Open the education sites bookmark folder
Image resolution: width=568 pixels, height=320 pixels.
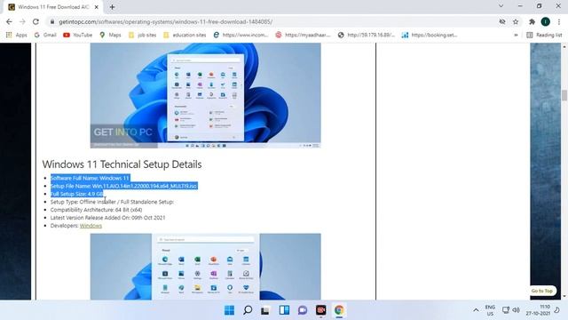[x=185, y=35]
